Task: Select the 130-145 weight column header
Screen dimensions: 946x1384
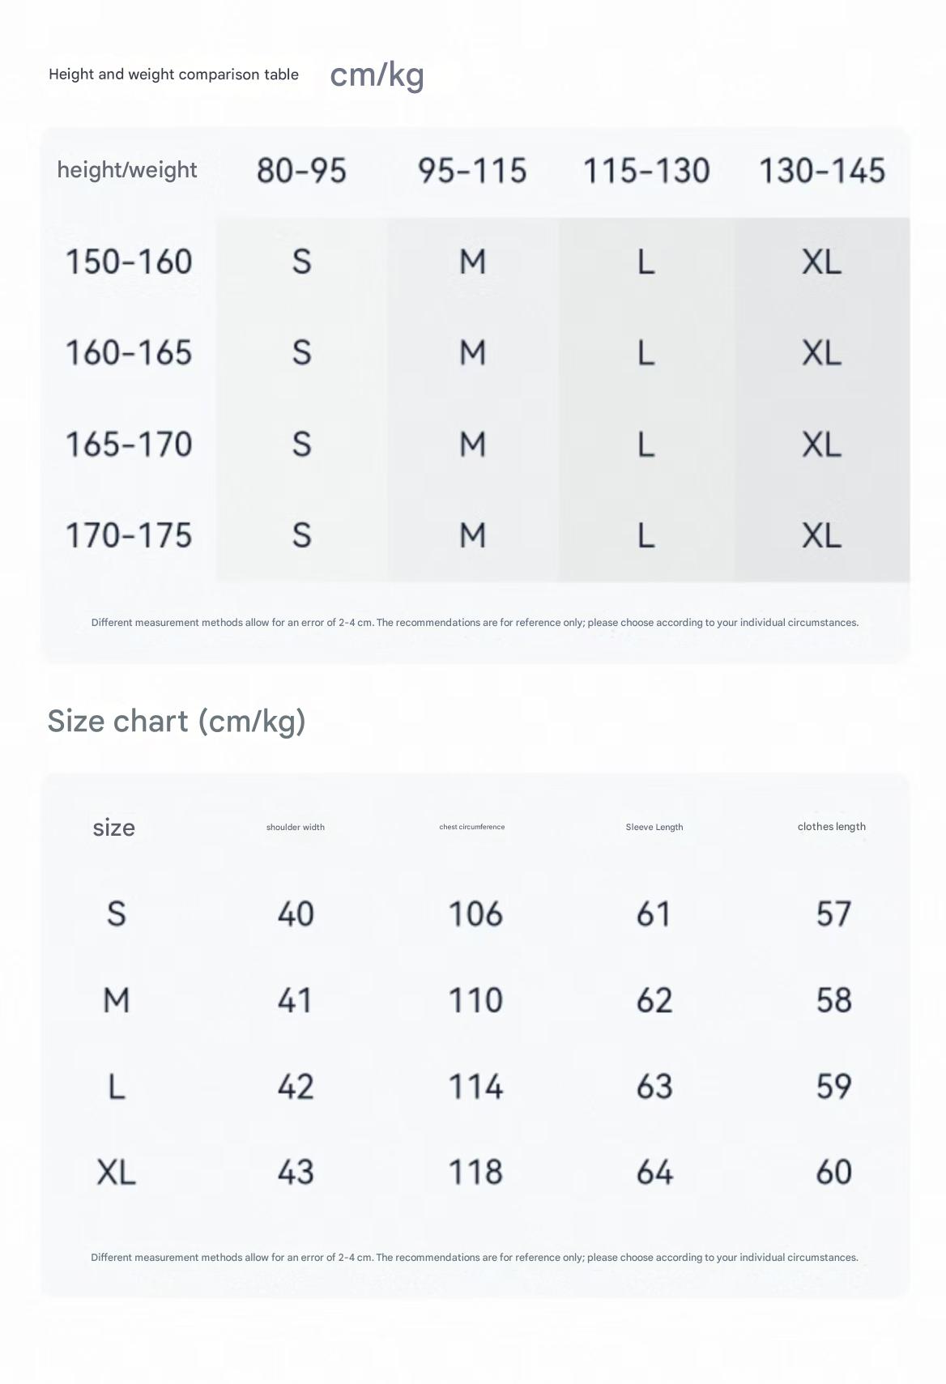Action: 822,171
